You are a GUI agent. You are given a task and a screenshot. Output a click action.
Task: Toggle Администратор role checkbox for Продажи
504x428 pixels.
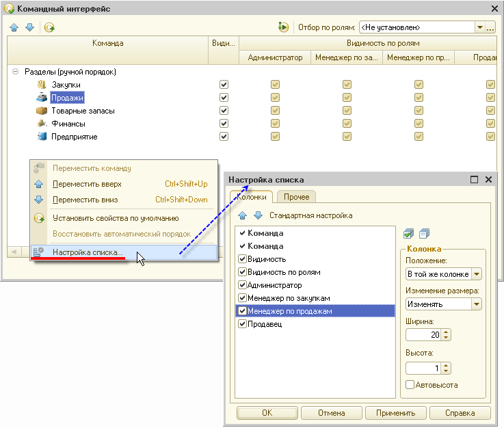coord(275,97)
